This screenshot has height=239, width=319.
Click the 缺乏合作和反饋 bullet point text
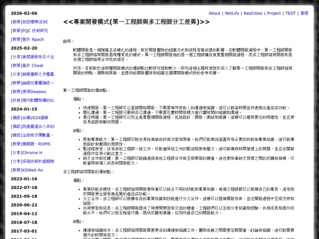click(x=188, y=161)
